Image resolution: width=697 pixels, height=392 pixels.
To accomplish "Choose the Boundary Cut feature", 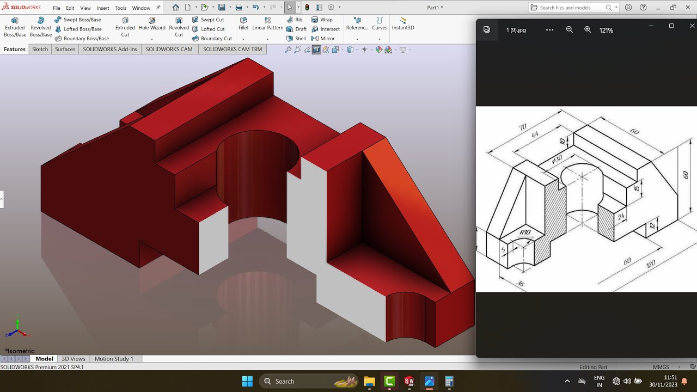I will (212, 39).
